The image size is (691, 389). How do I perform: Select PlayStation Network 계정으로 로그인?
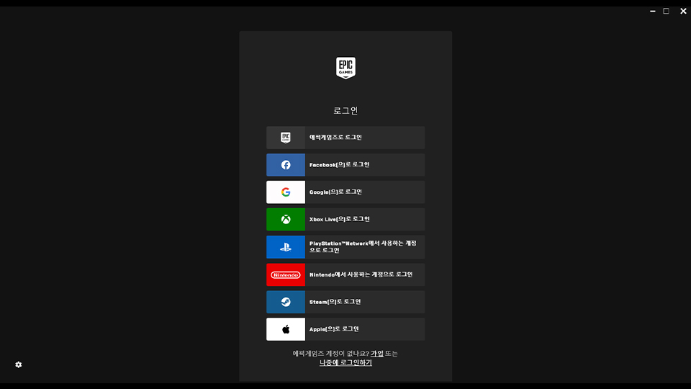345,247
